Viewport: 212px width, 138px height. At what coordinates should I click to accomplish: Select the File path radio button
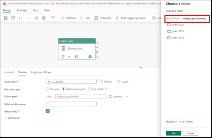click(47, 89)
